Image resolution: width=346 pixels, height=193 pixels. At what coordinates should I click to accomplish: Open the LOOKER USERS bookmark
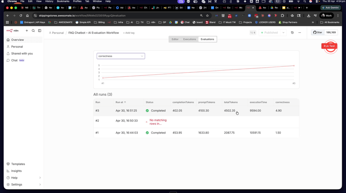[265, 22]
